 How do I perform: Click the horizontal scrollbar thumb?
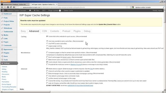click(26, 92)
